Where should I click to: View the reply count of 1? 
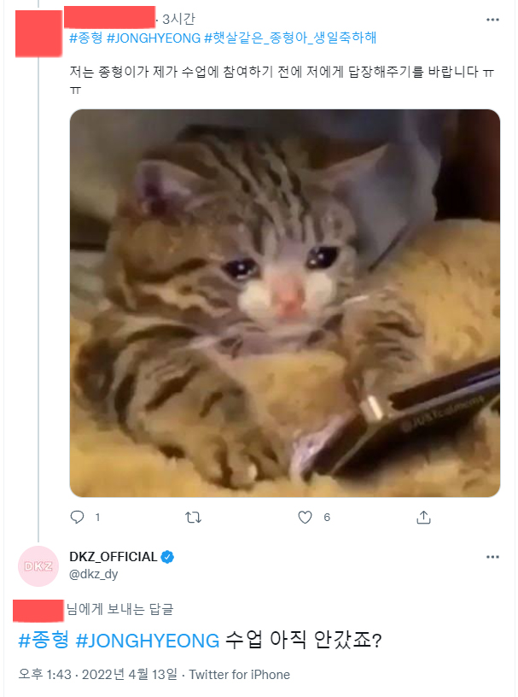(96, 517)
